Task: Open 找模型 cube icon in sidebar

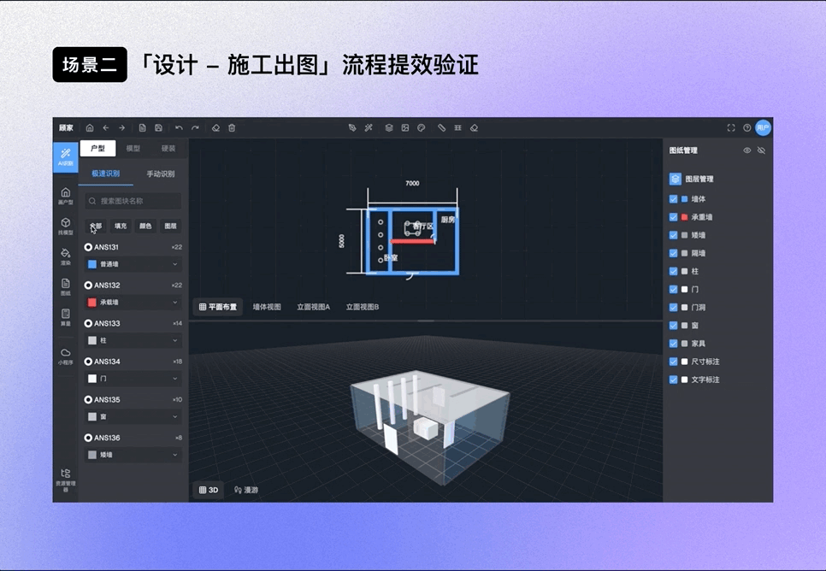Action: point(66,226)
